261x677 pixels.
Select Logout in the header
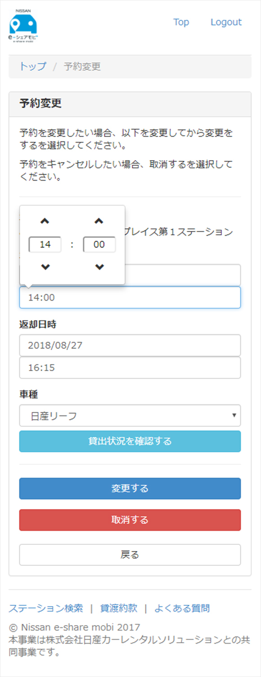click(x=226, y=22)
